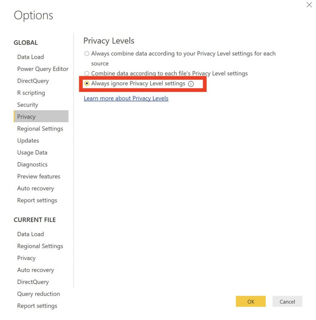The height and width of the screenshot is (320, 316).
Task: Confirm with the OK button
Action: point(251,302)
